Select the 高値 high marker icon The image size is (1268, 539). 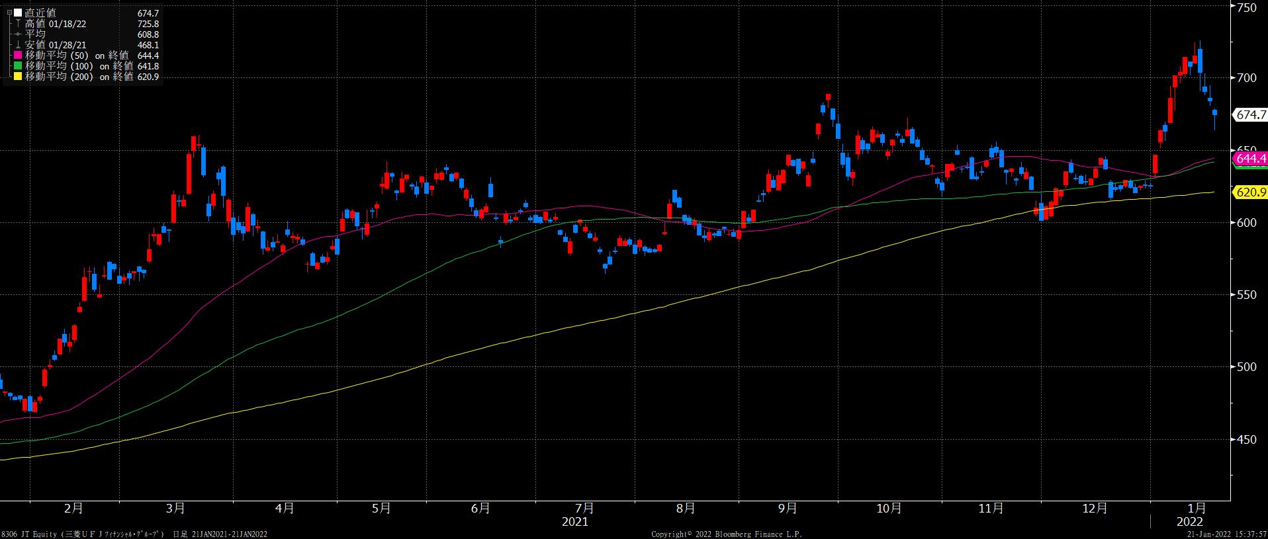click(18, 24)
